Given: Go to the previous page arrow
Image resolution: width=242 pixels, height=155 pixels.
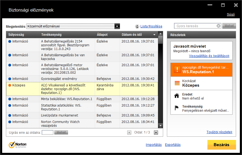Looking at the screenshot, I should click(x=129, y=132).
